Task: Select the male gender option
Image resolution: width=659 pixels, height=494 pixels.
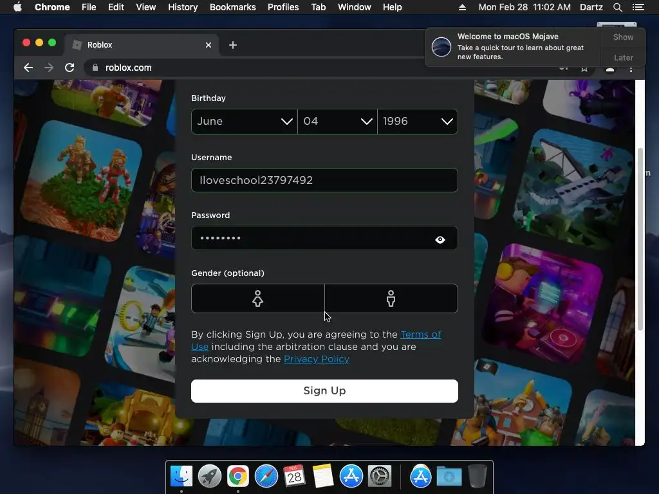Action: 391,298
